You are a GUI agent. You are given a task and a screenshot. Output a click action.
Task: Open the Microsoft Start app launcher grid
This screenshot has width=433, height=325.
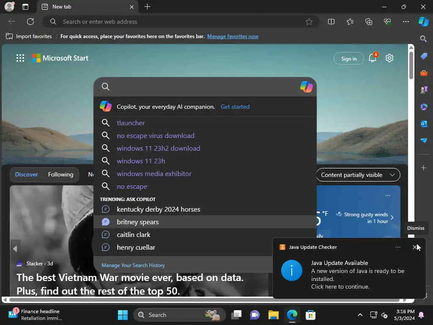(x=20, y=58)
